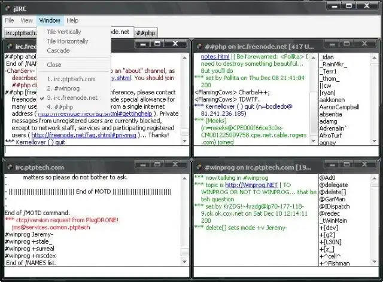Close the #winprog channel window
The image size is (383, 282).
[x=364, y=165]
